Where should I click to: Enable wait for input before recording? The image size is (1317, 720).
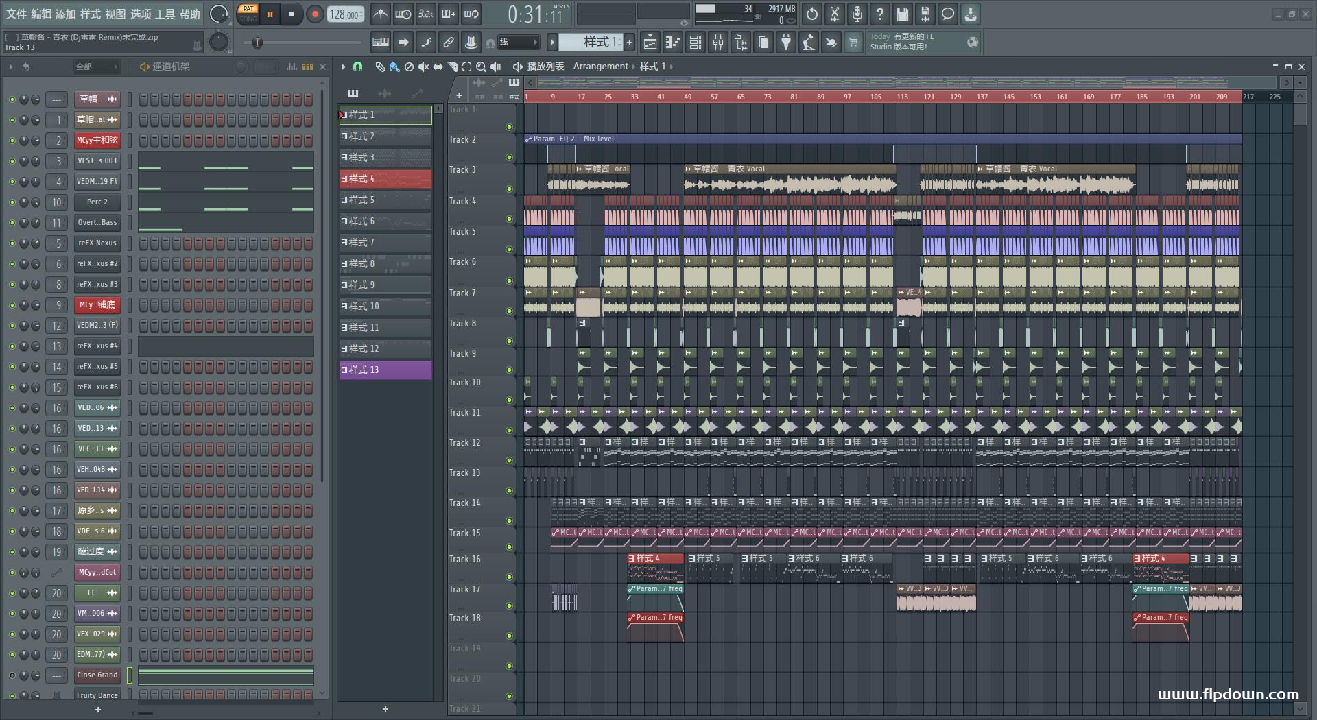pos(403,14)
